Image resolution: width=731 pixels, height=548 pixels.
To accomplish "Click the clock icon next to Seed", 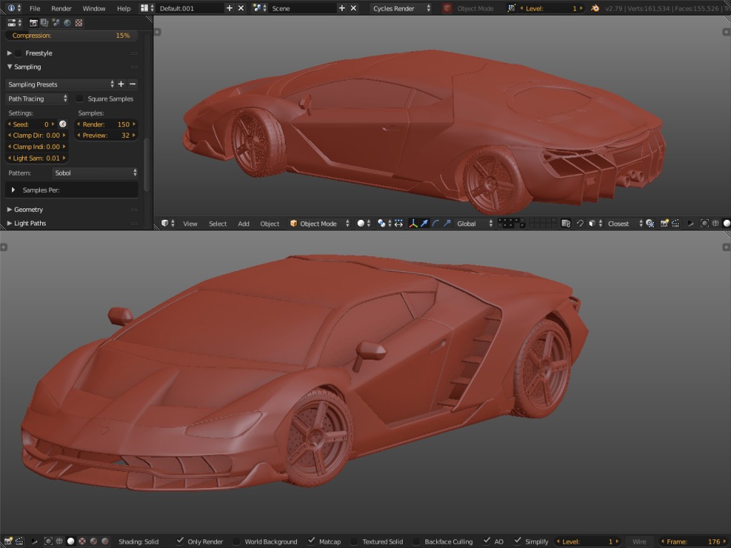I will click(64, 123).
